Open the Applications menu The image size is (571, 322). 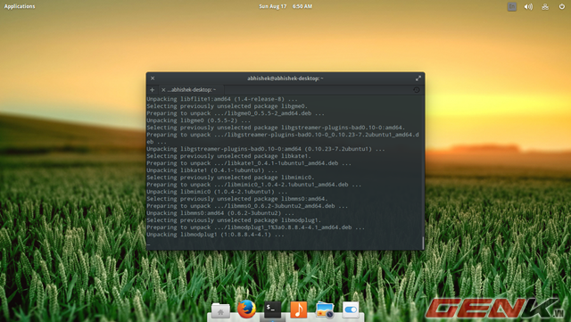click(x=20, y=6)
